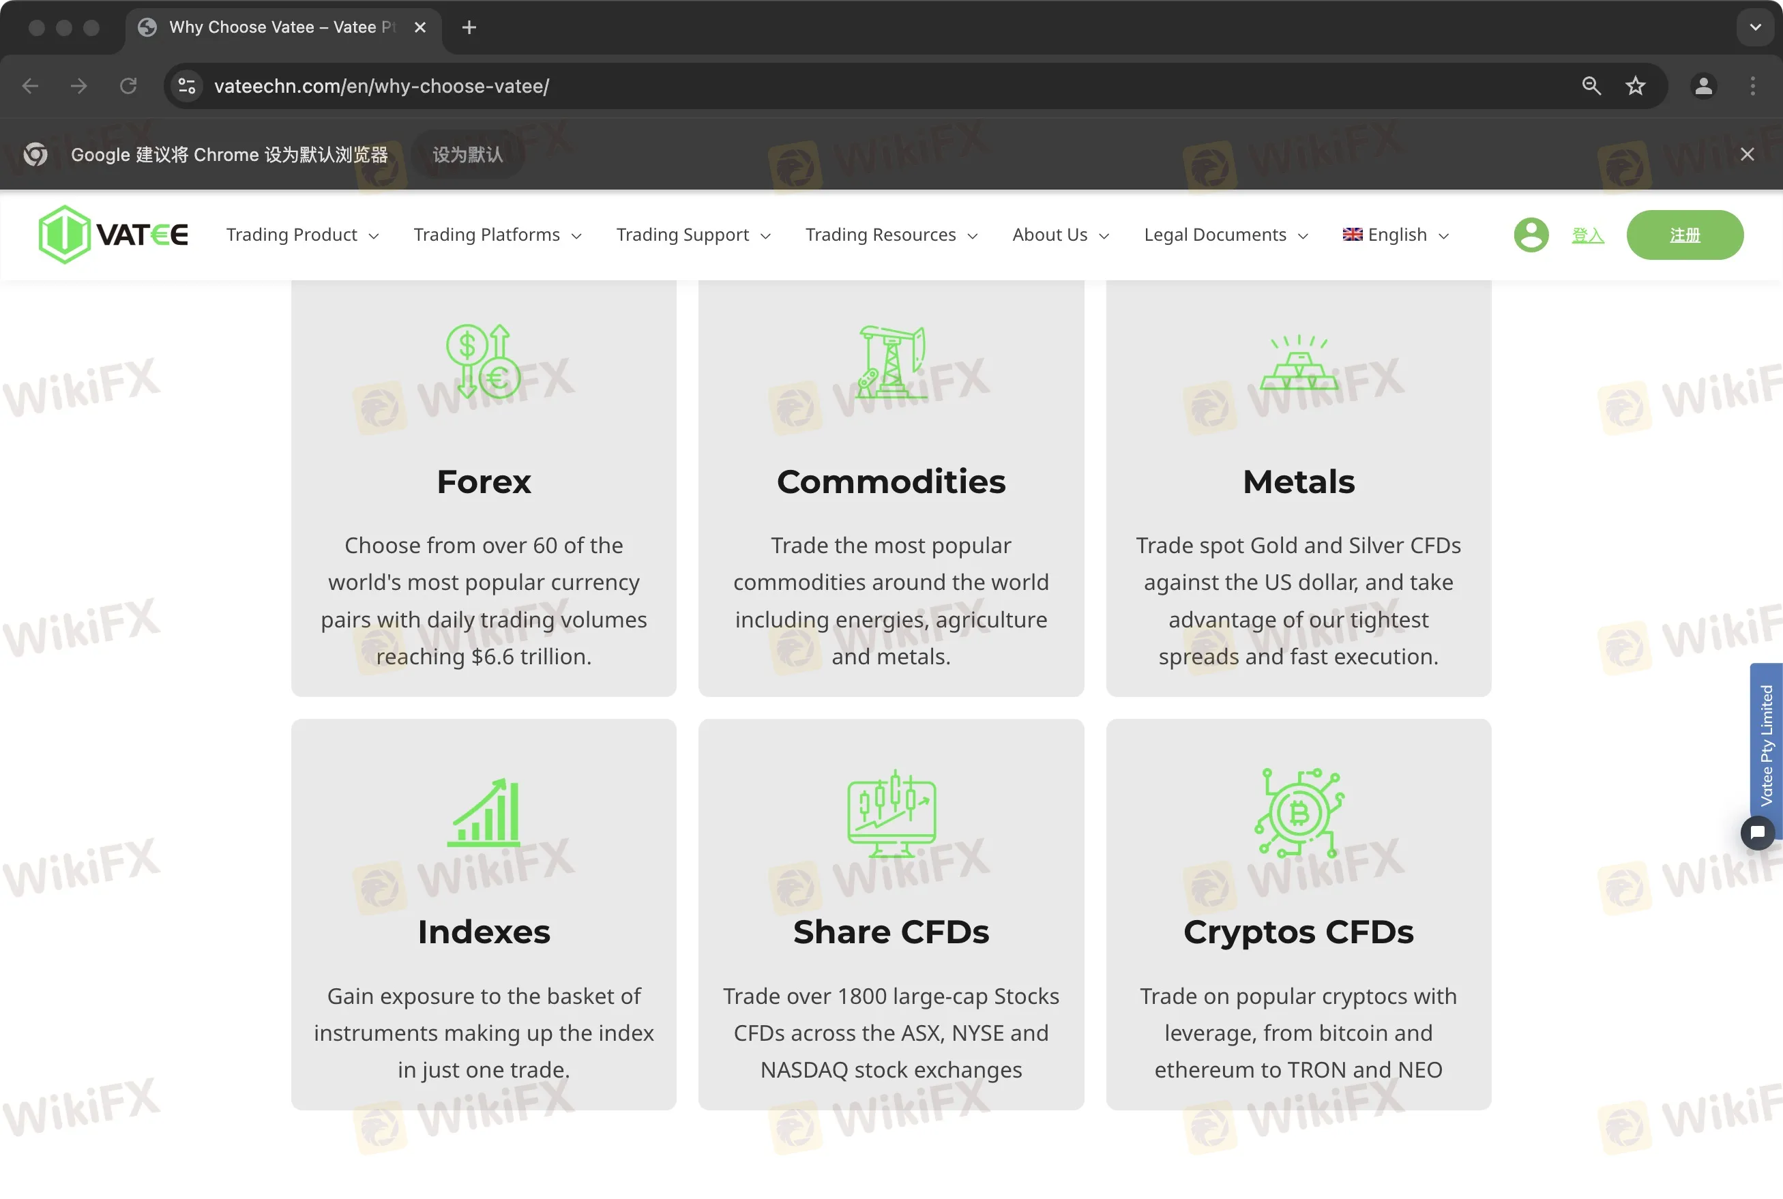Click the Commodities oil pump icon
Image resolution: width=1783 pixels, height=1199 pixels.
click(891, 361)
